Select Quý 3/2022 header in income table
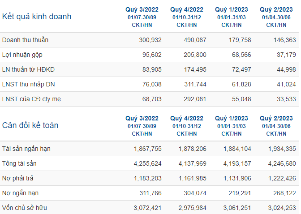 point(142,9)
